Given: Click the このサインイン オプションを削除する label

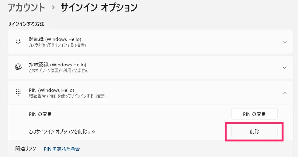Looking at the screenshot, I should 62,132.
